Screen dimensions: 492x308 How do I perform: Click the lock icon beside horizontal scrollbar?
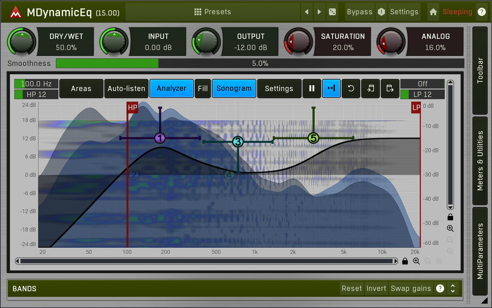pyautogui.click(x=405, y=261)
